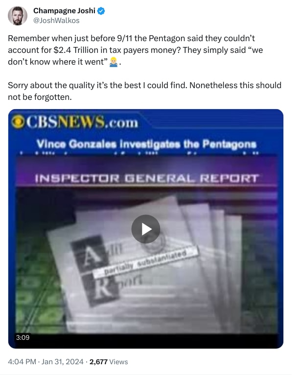Click the partially substantiated label strip
Screen dimensions: 299x375
point(145,262)
